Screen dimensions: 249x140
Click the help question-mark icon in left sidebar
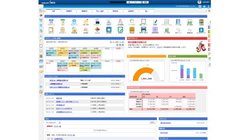(41, 87)
